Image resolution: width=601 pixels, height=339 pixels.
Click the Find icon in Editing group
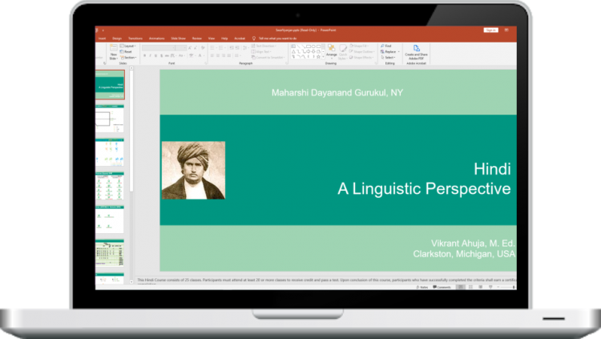(386, 46)
